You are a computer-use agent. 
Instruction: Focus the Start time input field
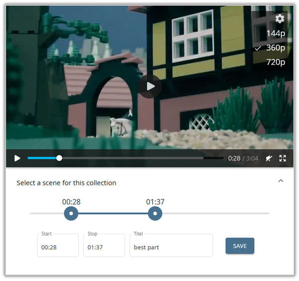click(58, 245)
